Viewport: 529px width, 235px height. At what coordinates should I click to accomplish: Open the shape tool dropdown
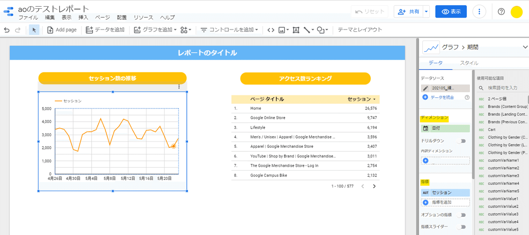click(323, 30)
